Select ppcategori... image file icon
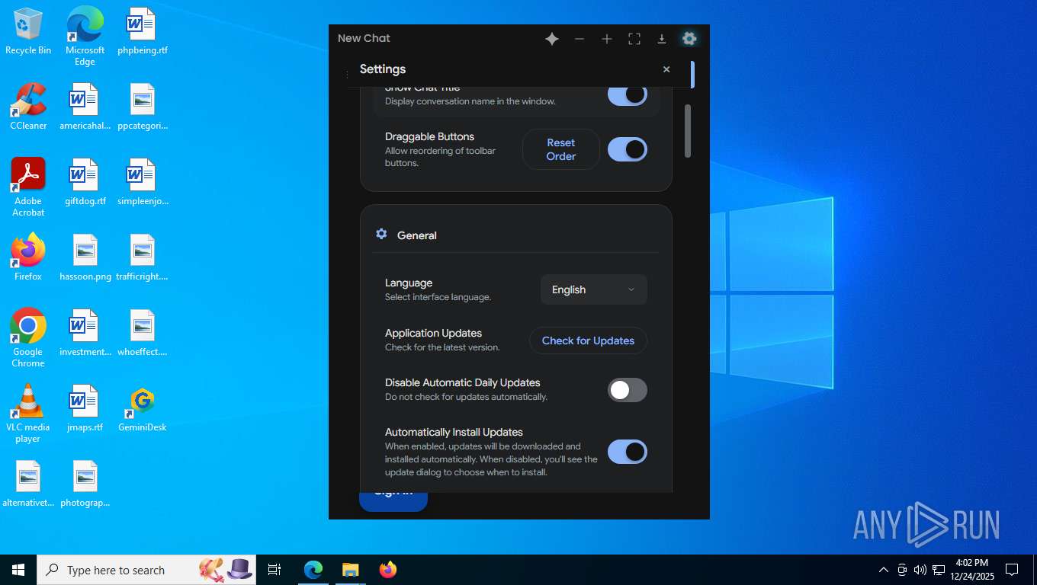Screen dimensions: 1037x585 (x=143, y=107)
